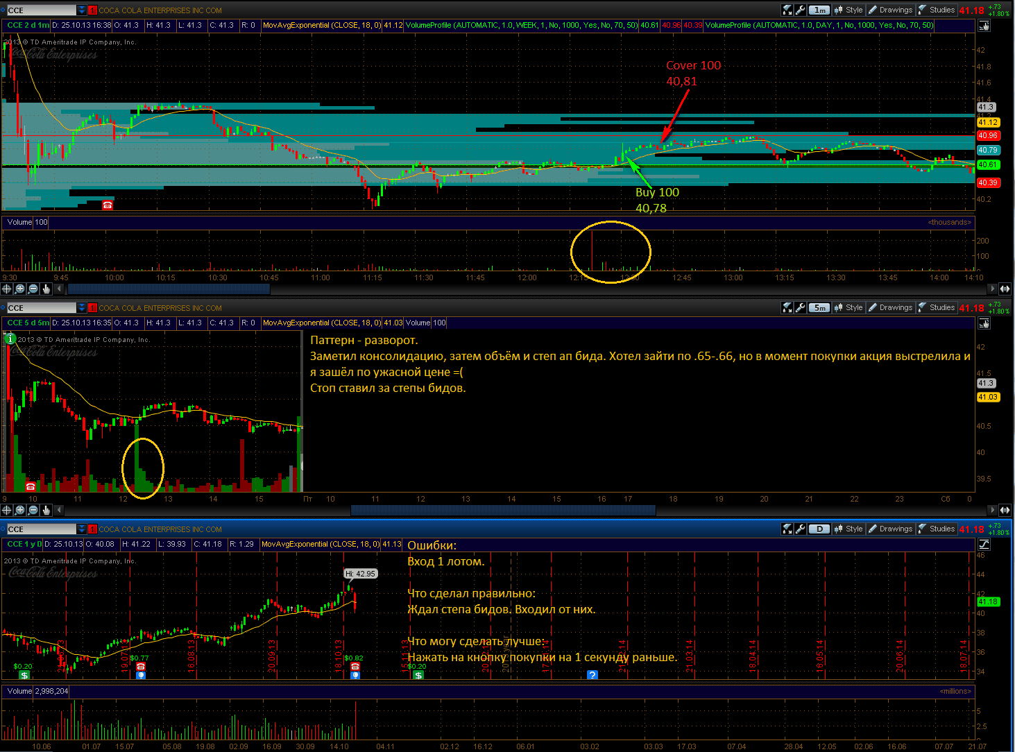Open Studies menu on the top chart
Image resolution: width=1015 pixels, height=752 pixels.
937,10
